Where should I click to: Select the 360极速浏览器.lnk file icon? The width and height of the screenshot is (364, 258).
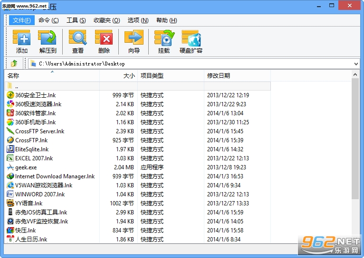tap(10, 104)
